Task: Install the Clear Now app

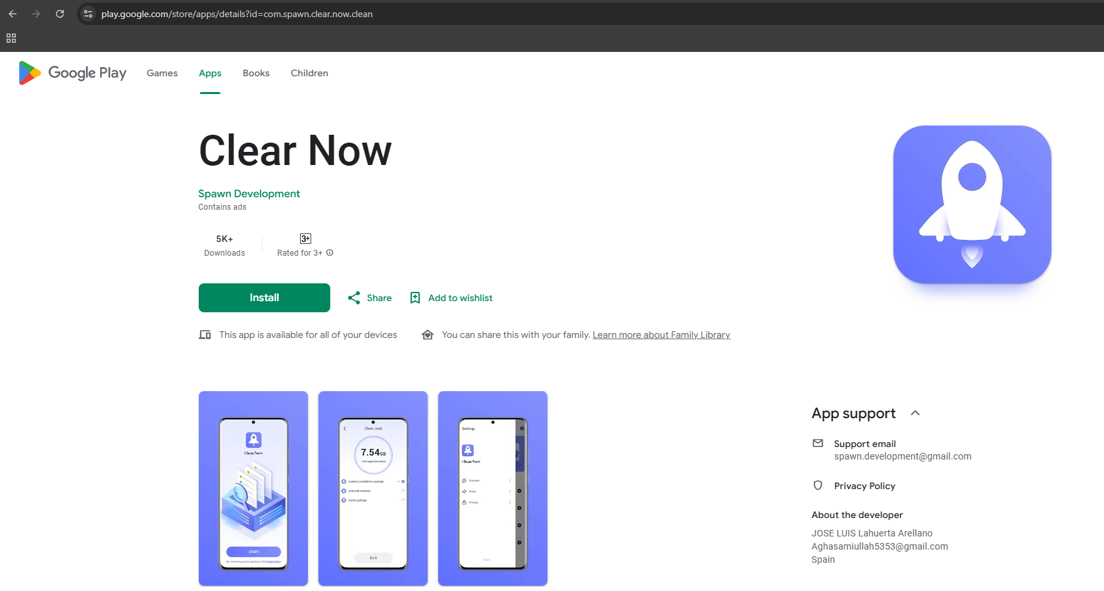Action: point(264,298)
